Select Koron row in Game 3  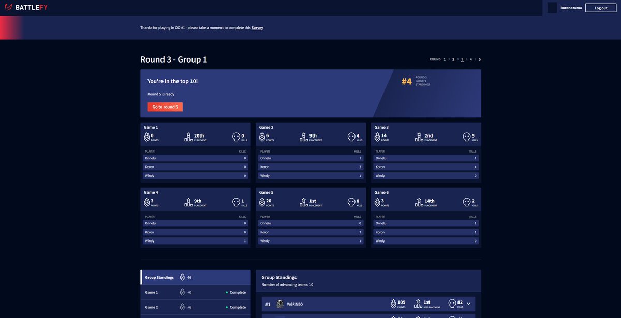(x=426, y=167)
